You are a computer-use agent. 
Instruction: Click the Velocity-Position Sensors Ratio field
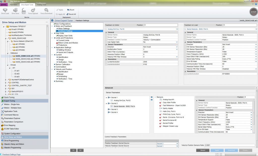229,145
